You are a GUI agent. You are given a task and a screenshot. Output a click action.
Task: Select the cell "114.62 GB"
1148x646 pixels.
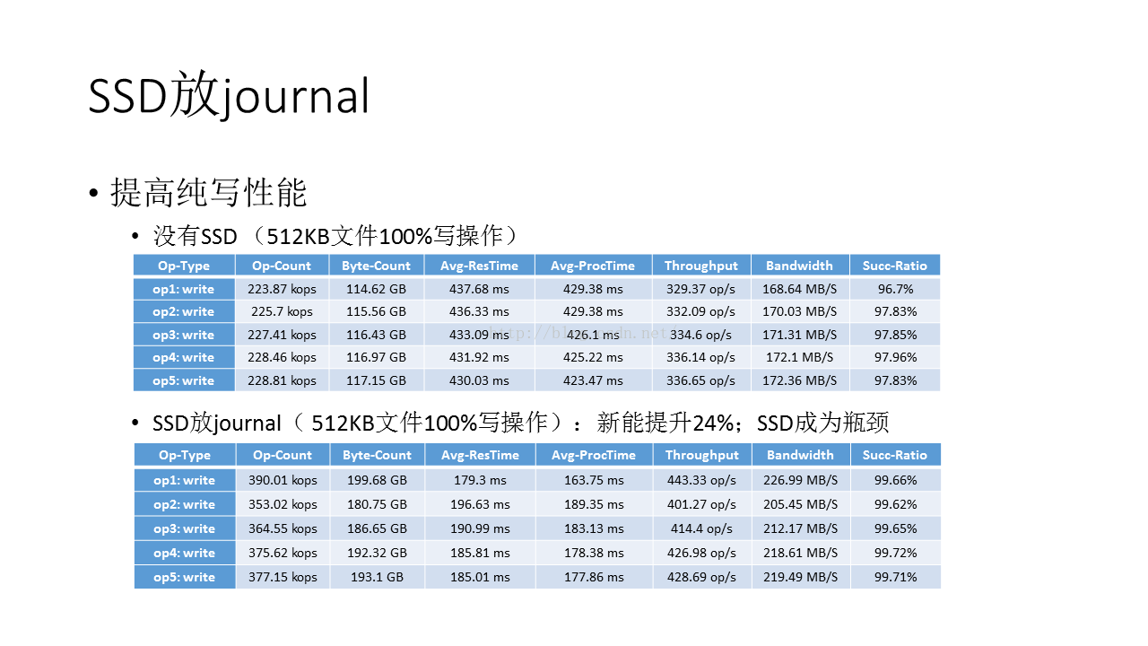(x=377, y=289)
